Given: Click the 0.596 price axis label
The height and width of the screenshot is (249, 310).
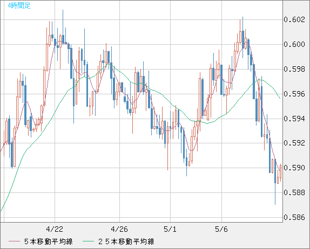Looking at the screenshot, I should point(294,94).
